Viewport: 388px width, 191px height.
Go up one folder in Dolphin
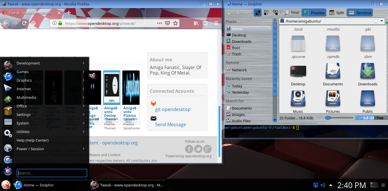pos(229,13)
